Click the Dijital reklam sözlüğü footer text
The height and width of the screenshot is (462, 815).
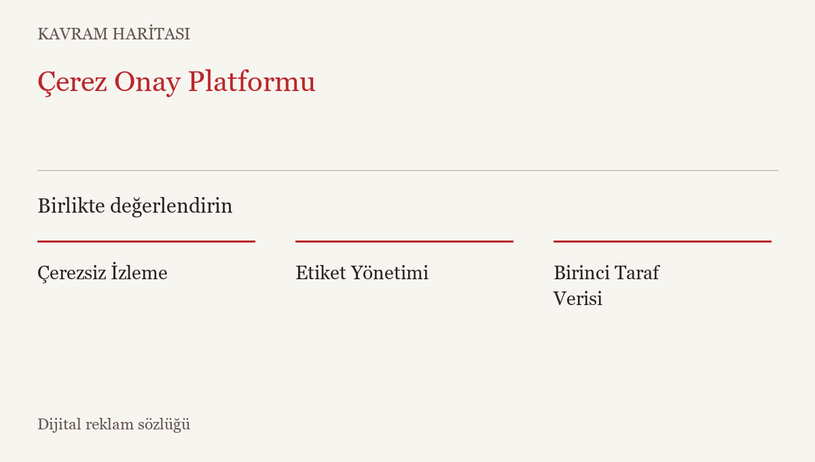tap(113, 425)
